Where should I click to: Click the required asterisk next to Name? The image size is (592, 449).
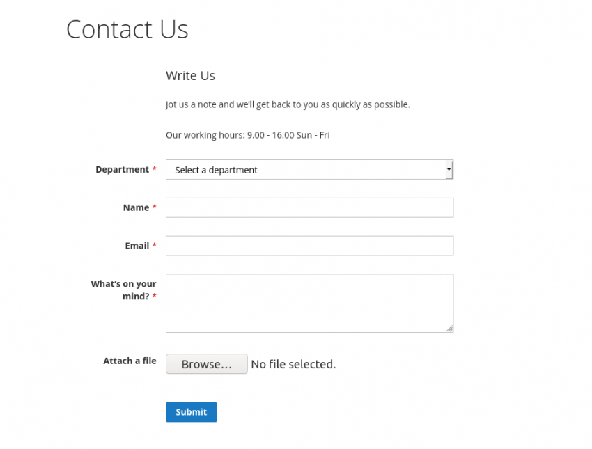[153, 207]
